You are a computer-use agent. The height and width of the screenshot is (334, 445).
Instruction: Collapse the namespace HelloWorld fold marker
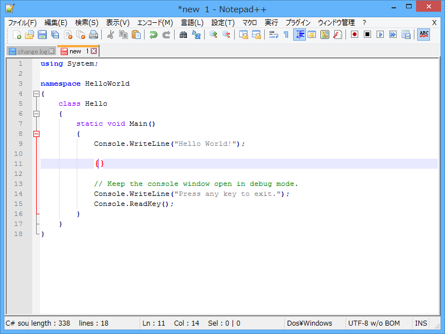(x=37, y=94)
